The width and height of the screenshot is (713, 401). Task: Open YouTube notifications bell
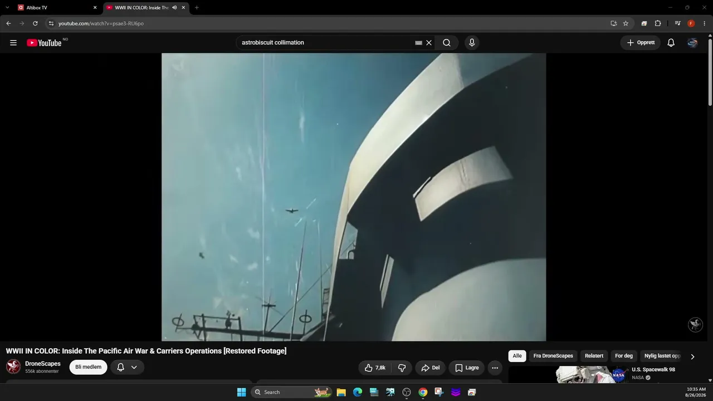point(671,43)
